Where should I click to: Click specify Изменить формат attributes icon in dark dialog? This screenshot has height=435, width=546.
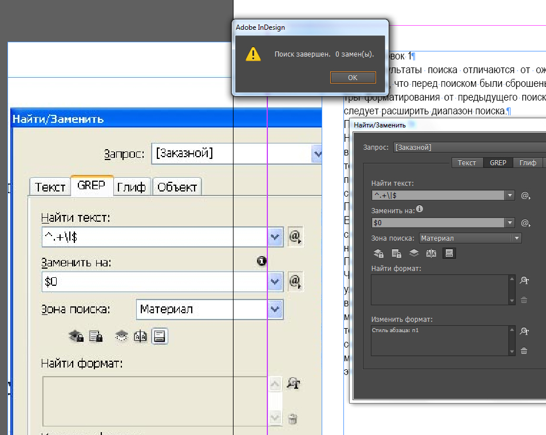(x=524, y=331)
